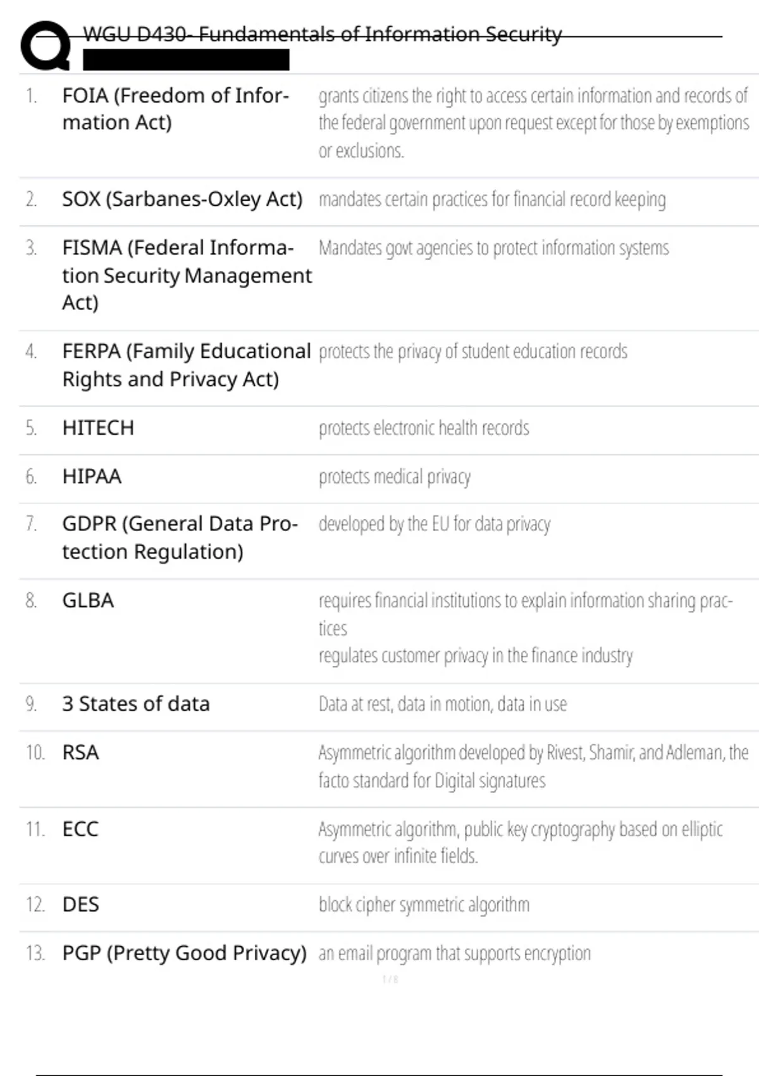
Task: Click the 'protects medical privacy' definition
Action: (x=395, y=477)
